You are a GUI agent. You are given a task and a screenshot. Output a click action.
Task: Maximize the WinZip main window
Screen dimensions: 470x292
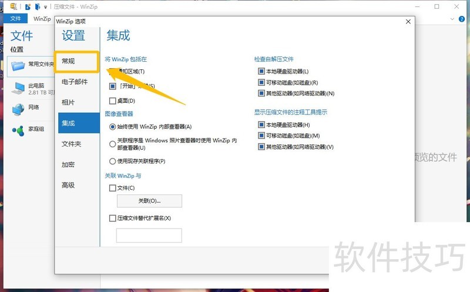pyautogui.click(x=437, y=6)
